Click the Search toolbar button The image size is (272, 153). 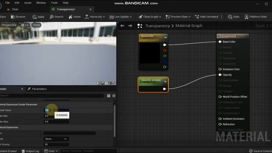pyautogui.click(x=57, y=17)
